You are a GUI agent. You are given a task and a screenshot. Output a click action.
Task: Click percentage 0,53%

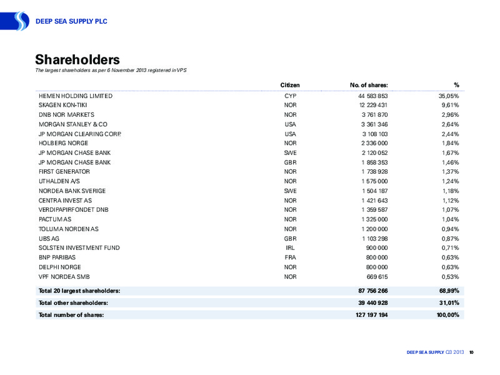point(450,277)
